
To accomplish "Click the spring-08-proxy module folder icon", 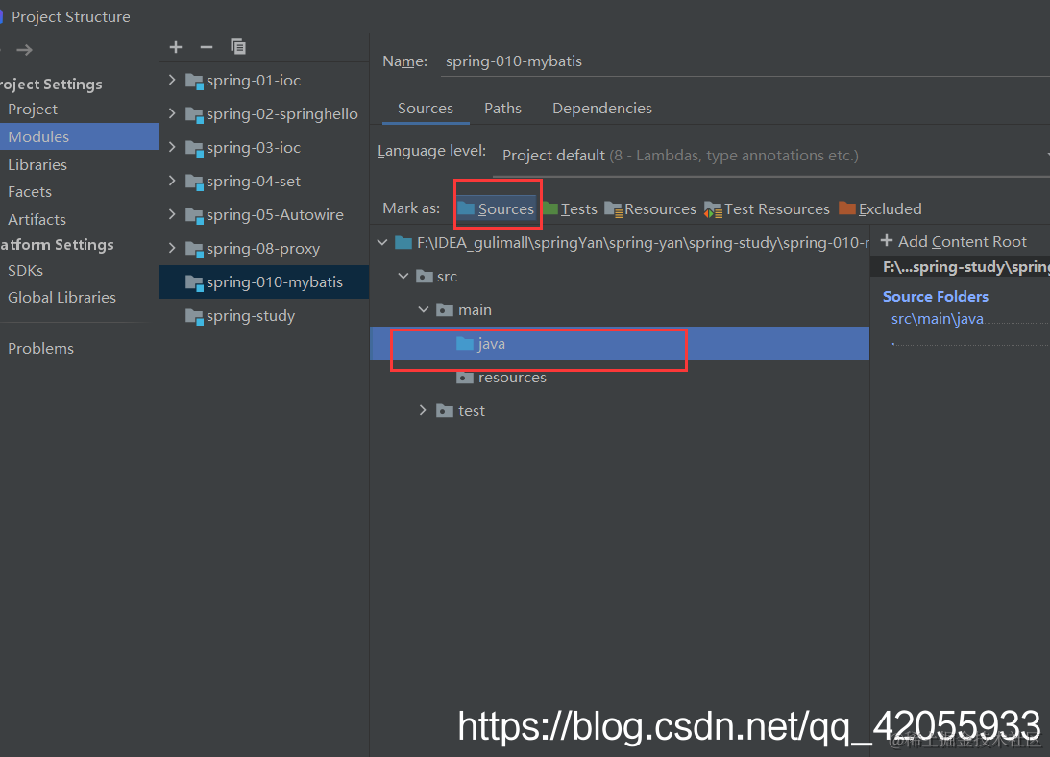I will click(194, 249).
